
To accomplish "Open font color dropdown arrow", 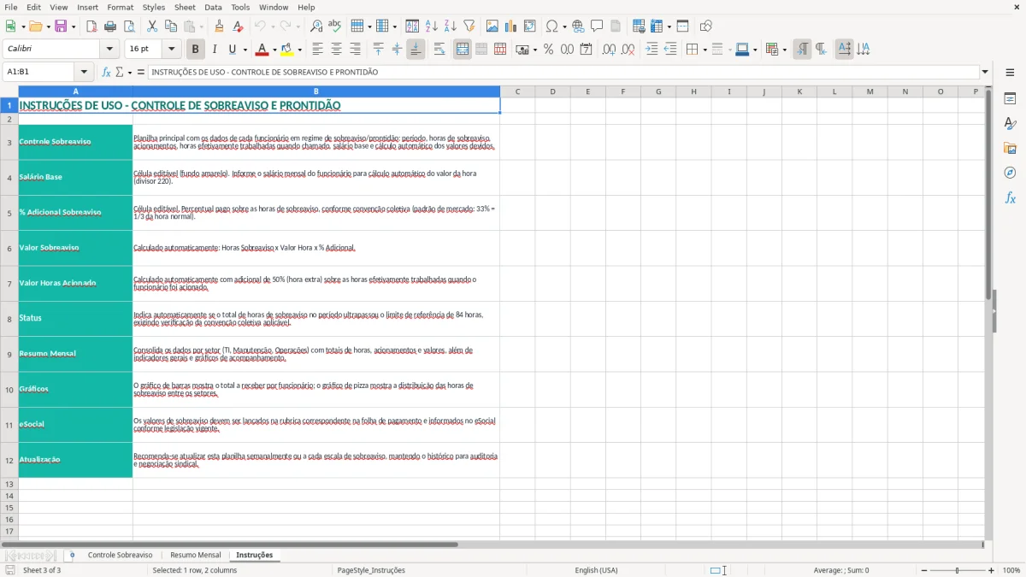I will (274, 50).
